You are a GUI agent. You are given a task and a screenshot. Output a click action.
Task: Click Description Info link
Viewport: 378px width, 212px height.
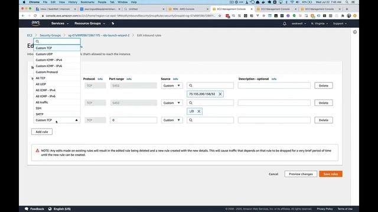point(274,79)
